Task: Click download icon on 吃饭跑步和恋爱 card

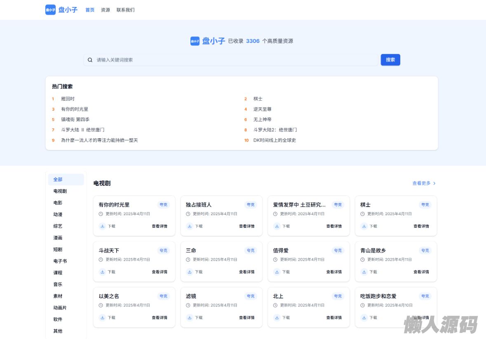Action: 364,318
